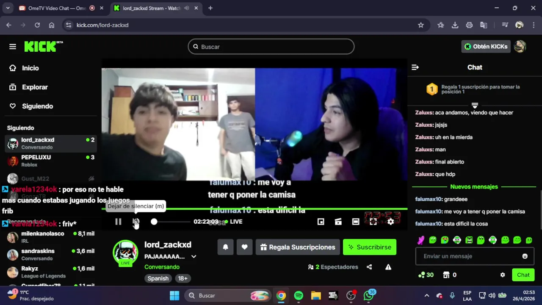Viewport: 542px width, 305px height.
Task: Jump to Nuevos mensajes in chat
Action: click(x=474, y=187)
